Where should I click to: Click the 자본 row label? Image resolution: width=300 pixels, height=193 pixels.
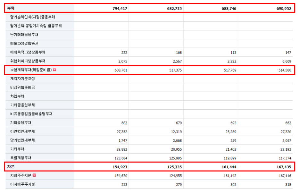click(11, 167)
